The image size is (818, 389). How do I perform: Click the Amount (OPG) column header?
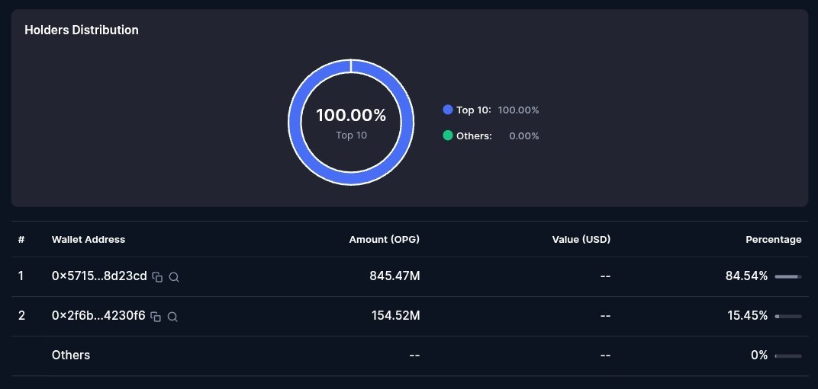[x=385, y=240]
